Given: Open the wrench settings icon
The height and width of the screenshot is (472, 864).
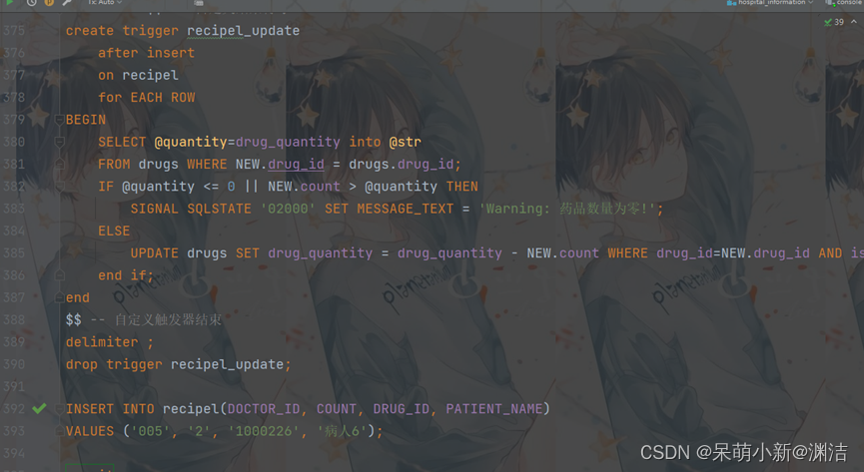Looking at the screenshot, I should [x=67, y=2].
